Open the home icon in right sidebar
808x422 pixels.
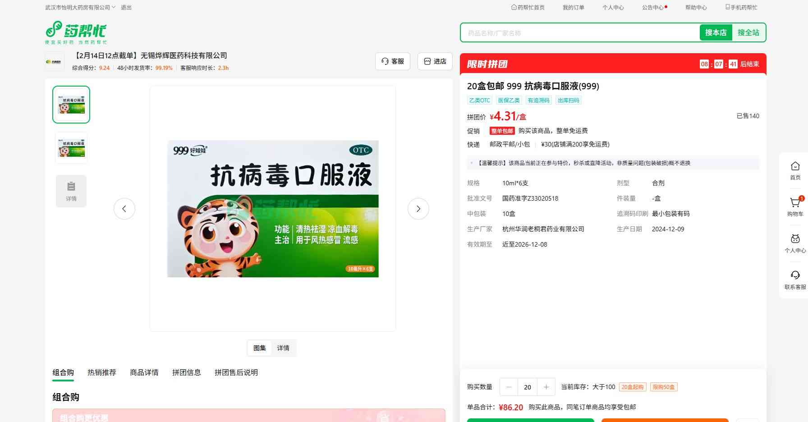[795, 170]
